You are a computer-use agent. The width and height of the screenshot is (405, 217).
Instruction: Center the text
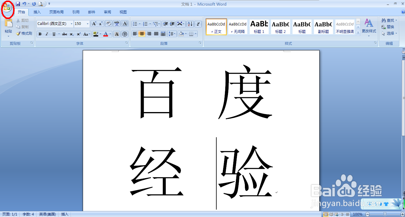pyautogui.click(x=142, y=34)
